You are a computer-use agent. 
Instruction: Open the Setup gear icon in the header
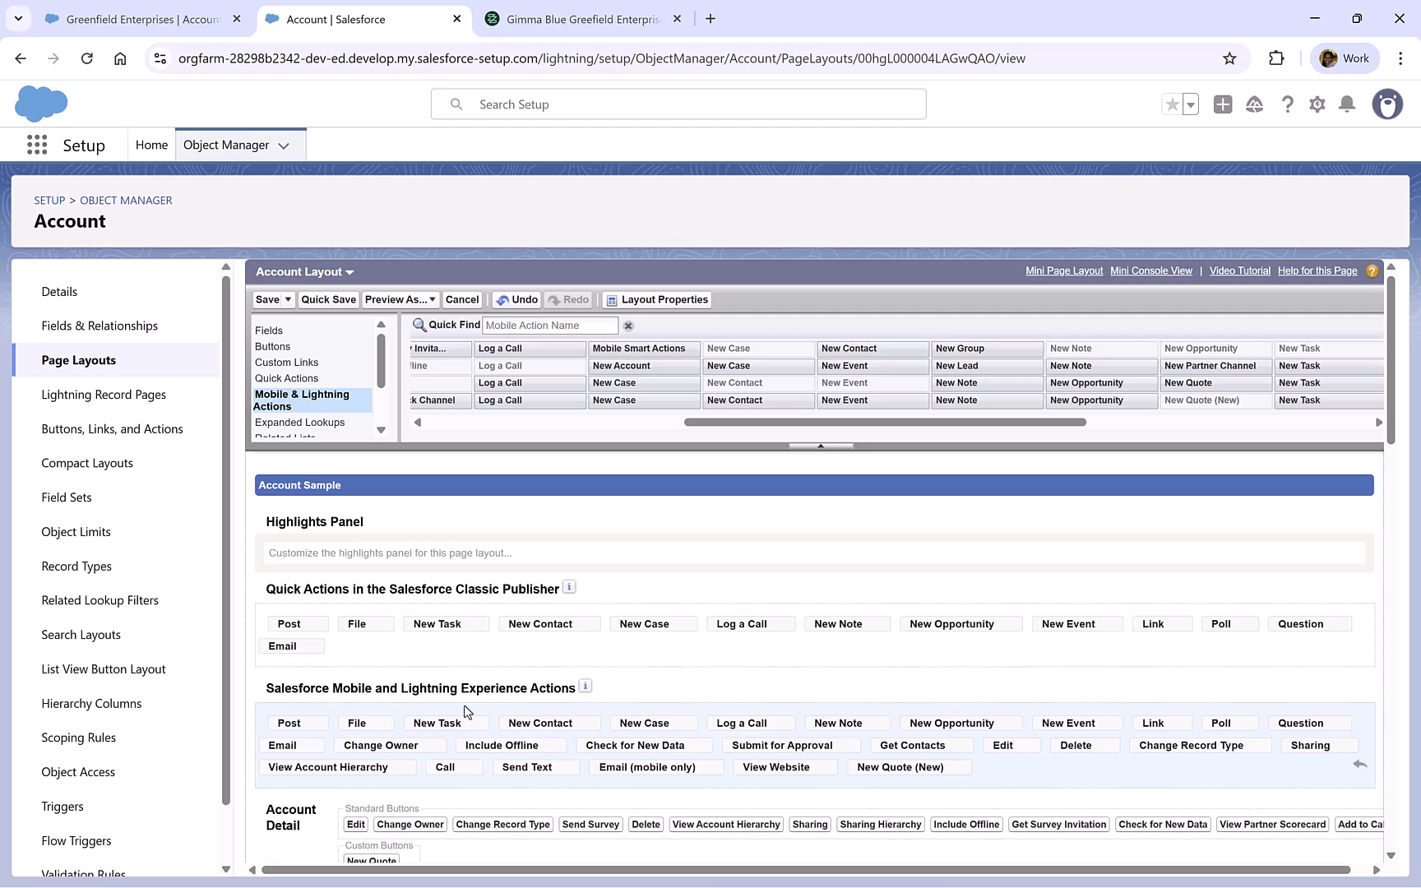1317,104
